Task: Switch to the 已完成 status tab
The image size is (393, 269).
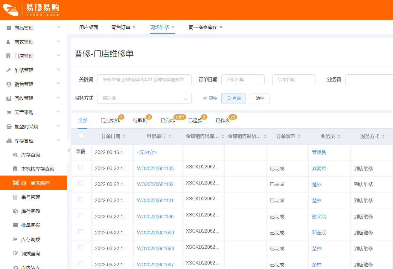Action: coord(167,121)
